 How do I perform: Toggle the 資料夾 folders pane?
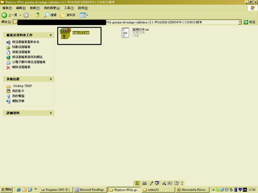[x=68, y=15]
